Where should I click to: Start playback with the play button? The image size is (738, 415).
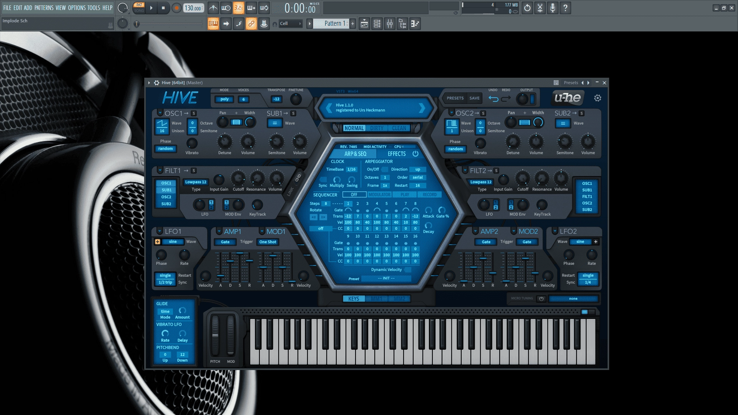coord(151,8)
